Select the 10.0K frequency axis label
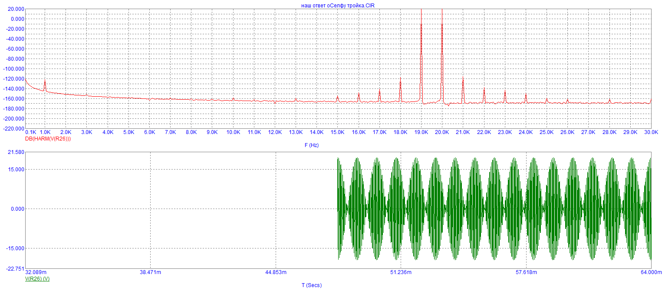 tap(234, 132)
